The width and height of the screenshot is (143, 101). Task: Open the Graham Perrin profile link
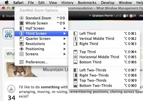point(102,16)
